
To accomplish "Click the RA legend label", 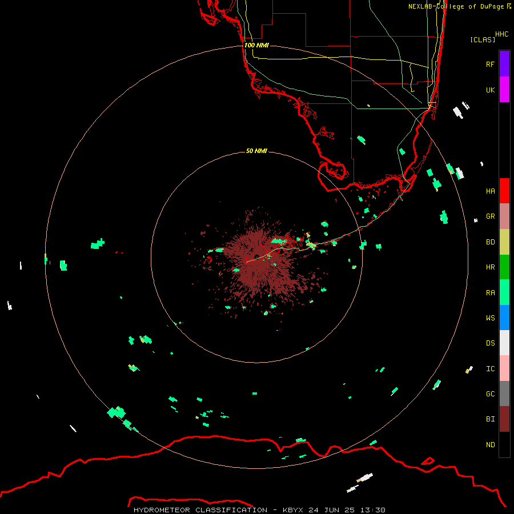I will (490, 293).
